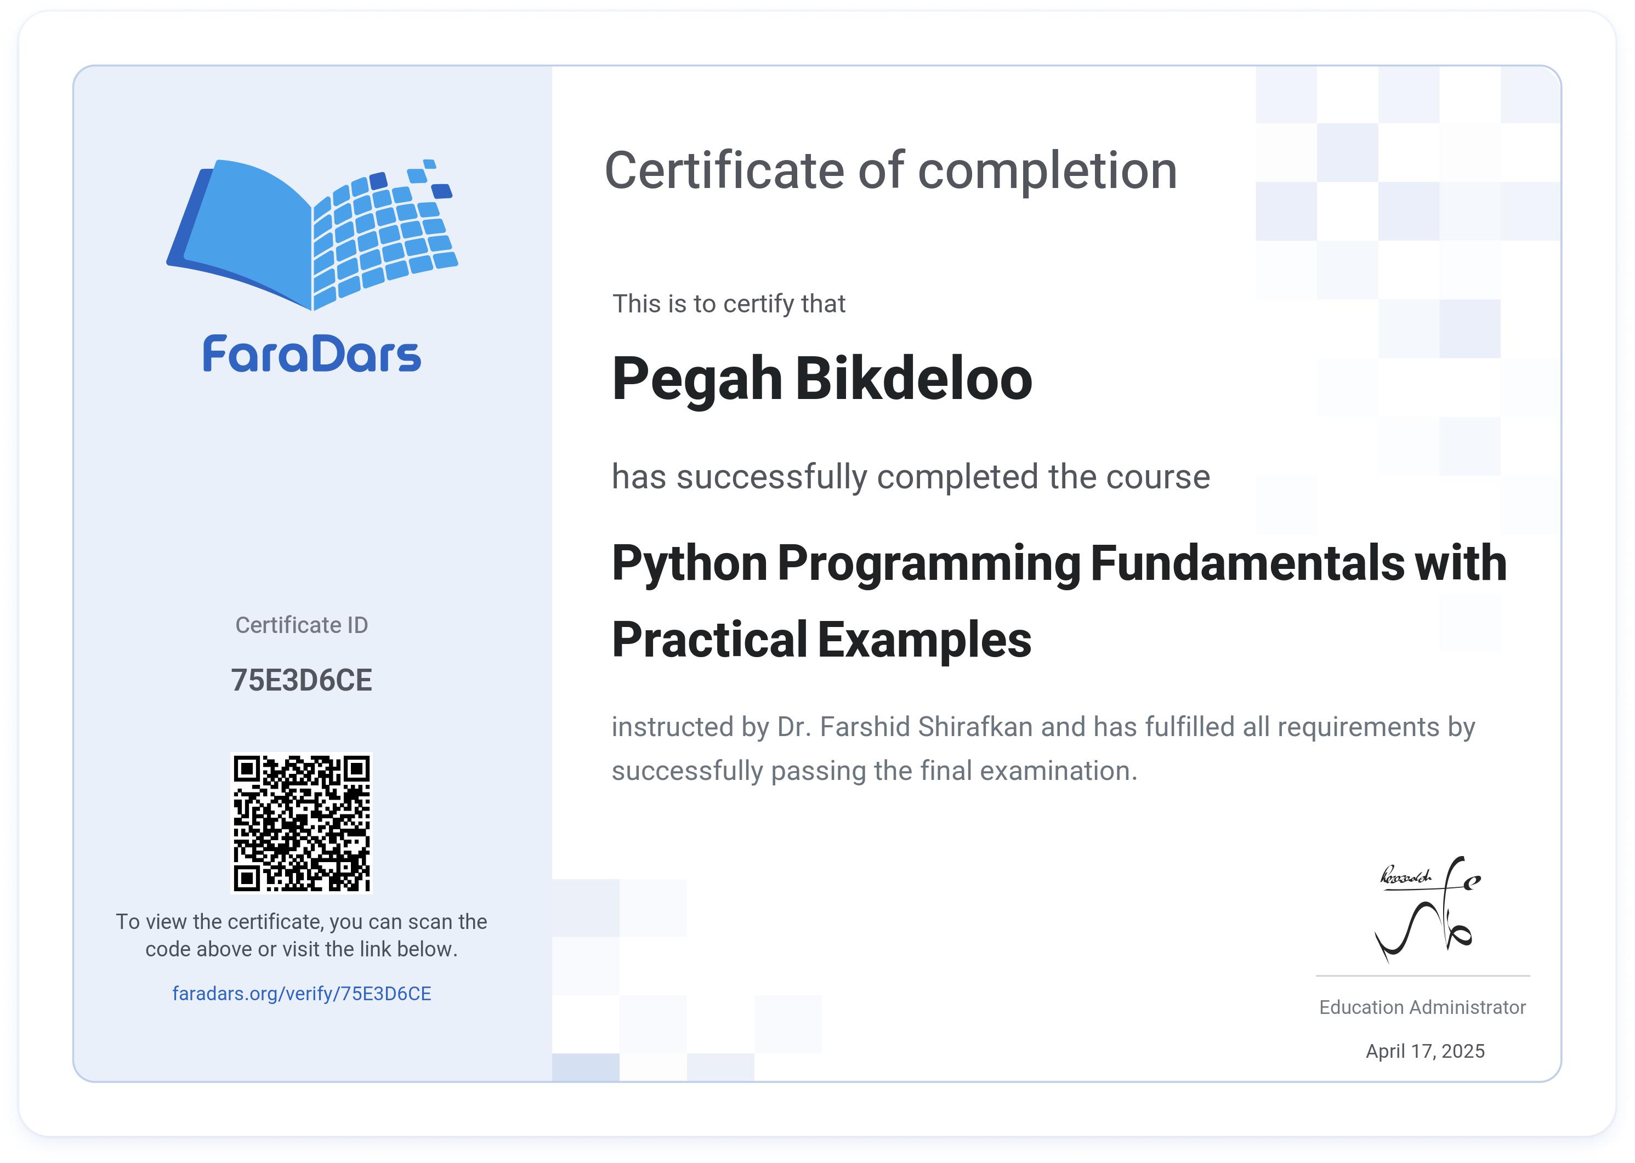Click the Certificate ID label
This screenshot has width=1635, height=1163.
pyautogui.click(x=302, y=625)
